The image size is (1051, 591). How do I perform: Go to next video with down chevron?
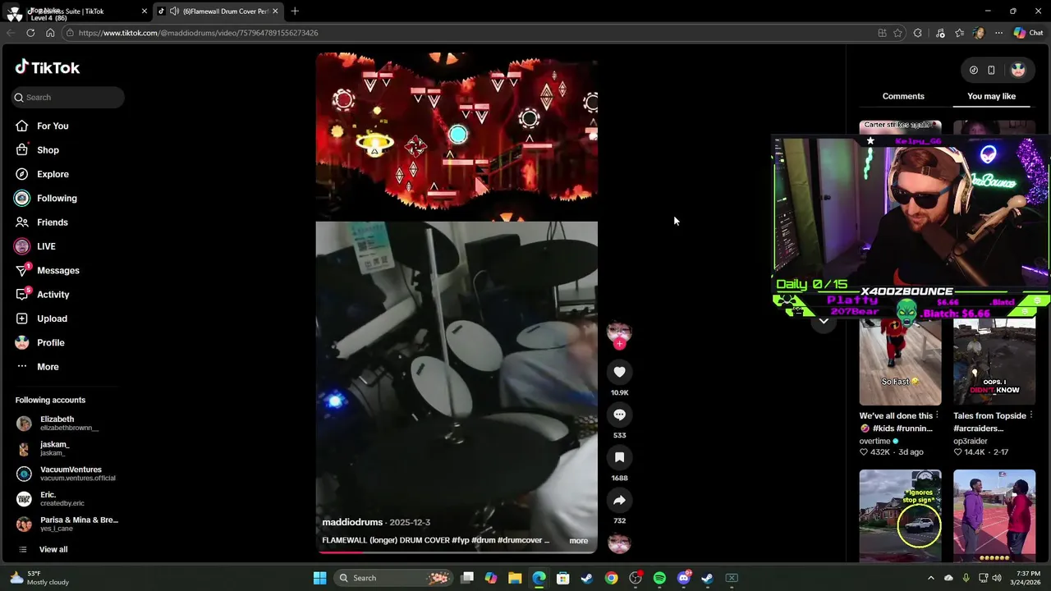coord(824,321)
